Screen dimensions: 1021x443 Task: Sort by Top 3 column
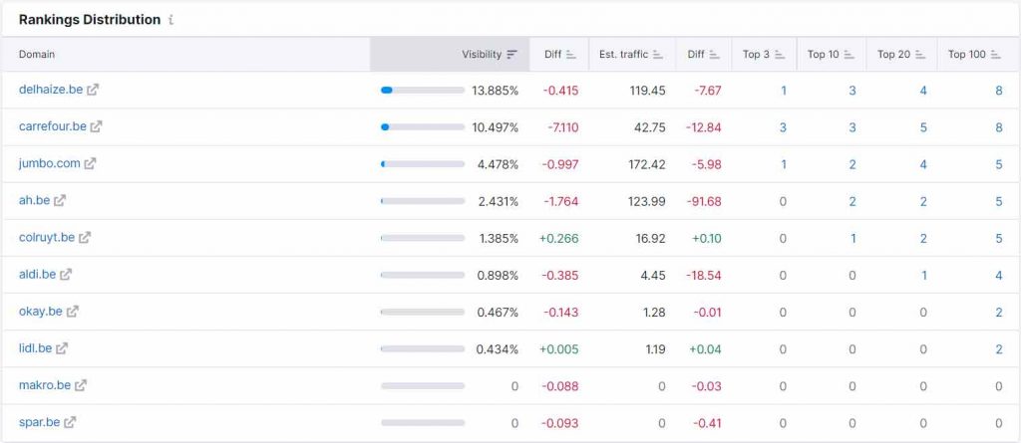pos(780,55)
